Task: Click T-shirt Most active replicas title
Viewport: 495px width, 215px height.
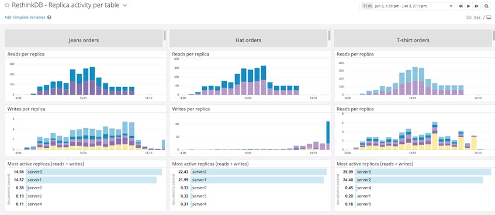Action: coord(375,164)
